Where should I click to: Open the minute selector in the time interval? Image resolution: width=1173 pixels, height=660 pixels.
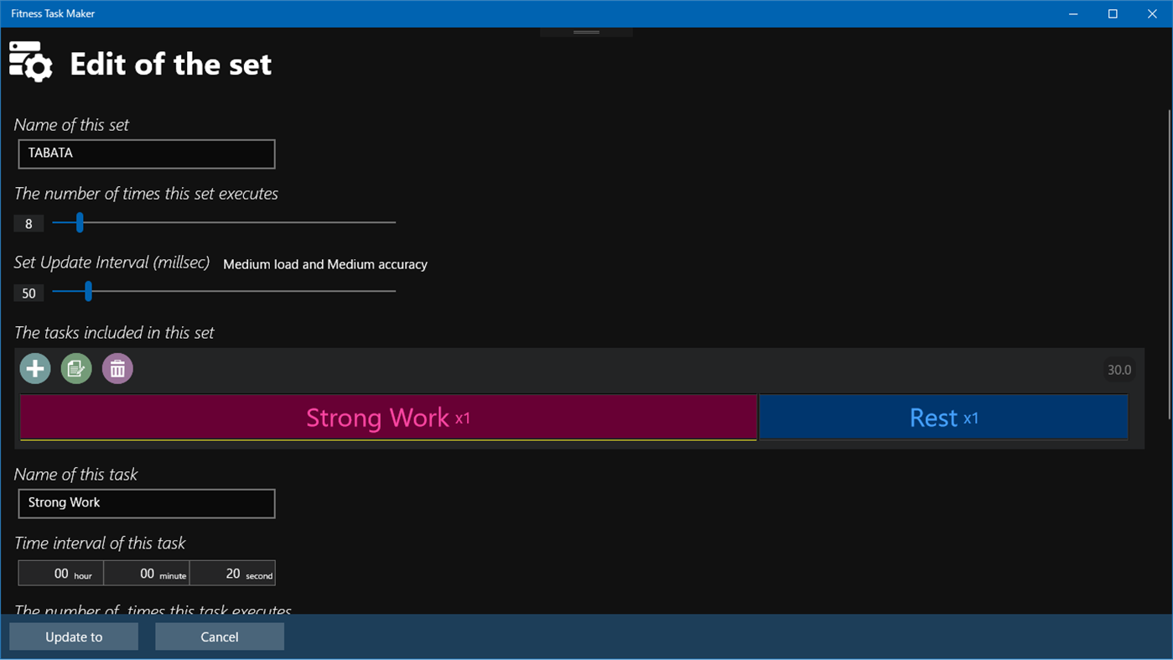coord(147,573)
